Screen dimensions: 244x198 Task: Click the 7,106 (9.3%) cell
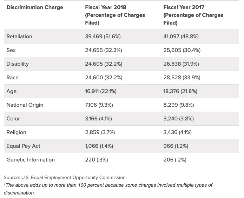click(99, 105)
